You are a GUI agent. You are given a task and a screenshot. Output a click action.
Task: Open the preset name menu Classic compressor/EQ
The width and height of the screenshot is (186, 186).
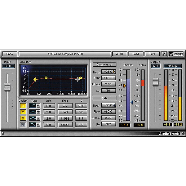tap(65, 54)
